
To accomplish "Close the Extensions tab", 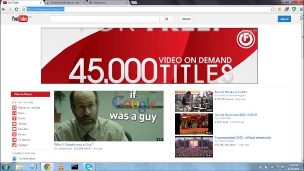I will pyautogui.click(x=127, y=3).
